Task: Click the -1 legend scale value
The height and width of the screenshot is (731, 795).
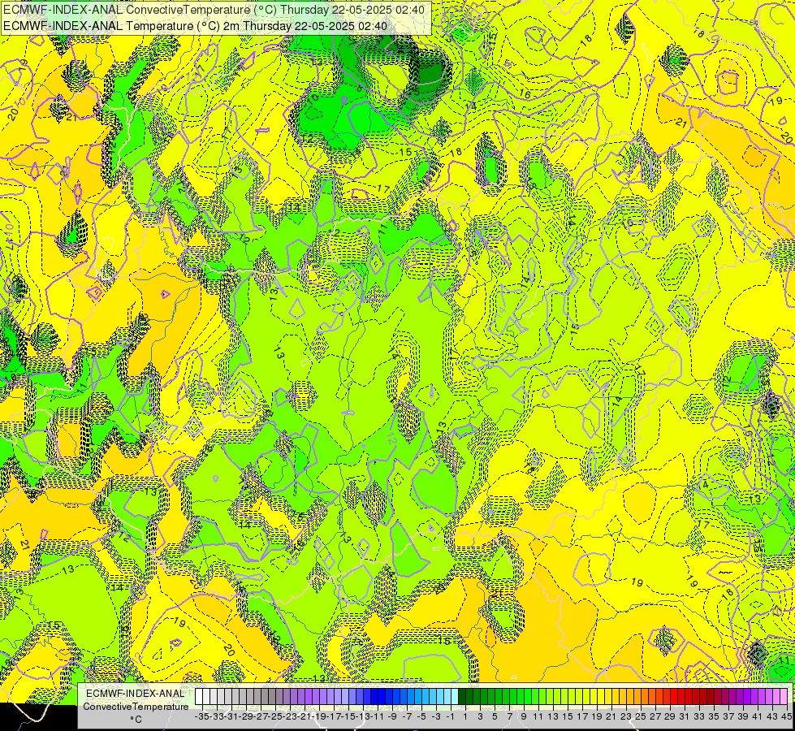Action: 451,716
